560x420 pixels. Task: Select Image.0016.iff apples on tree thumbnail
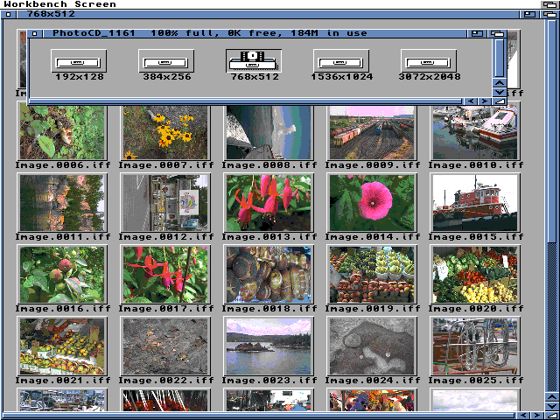tap(62, 274)
